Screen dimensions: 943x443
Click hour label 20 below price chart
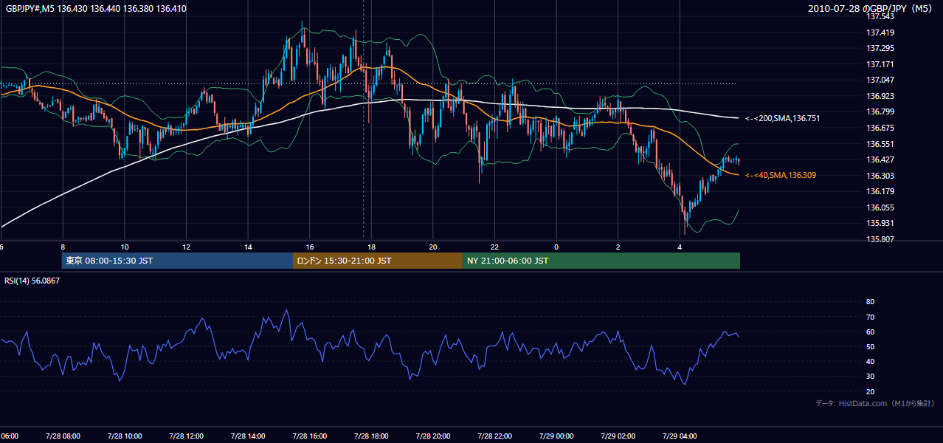433,247
